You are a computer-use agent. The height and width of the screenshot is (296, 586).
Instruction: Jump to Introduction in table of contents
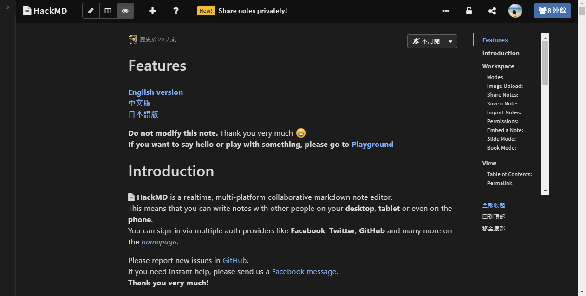point(501,53)
